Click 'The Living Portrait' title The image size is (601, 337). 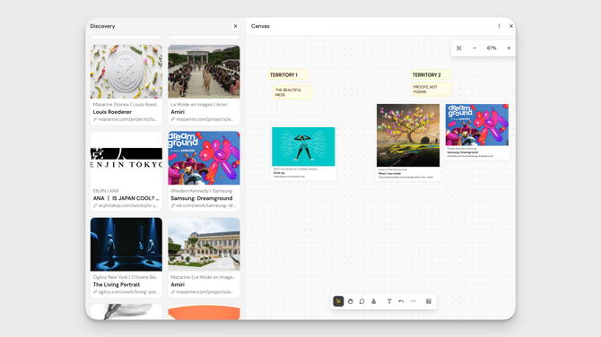pyautogui.click(x=117, y=284)
